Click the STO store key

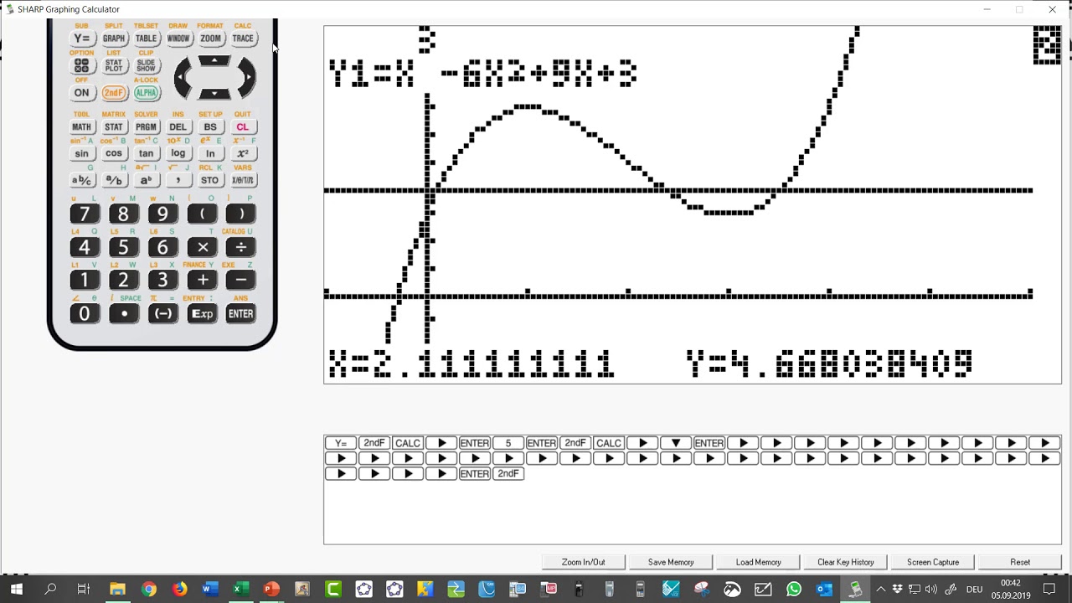[x=210, y=180]
